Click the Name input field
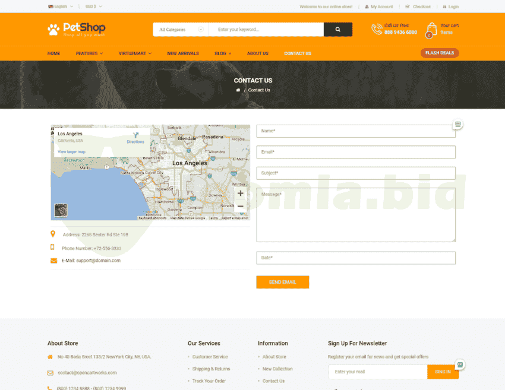Image resolution: width=505 pixels, height=390 pixels. [355, 131]
